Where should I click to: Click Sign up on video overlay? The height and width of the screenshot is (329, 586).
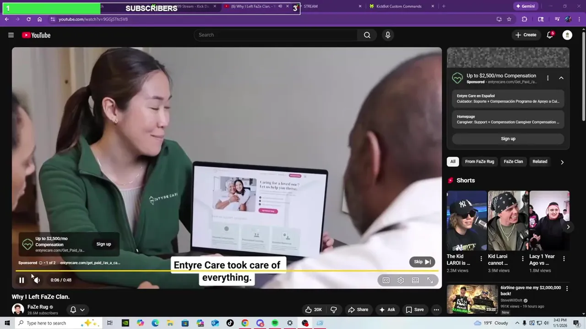103,244
